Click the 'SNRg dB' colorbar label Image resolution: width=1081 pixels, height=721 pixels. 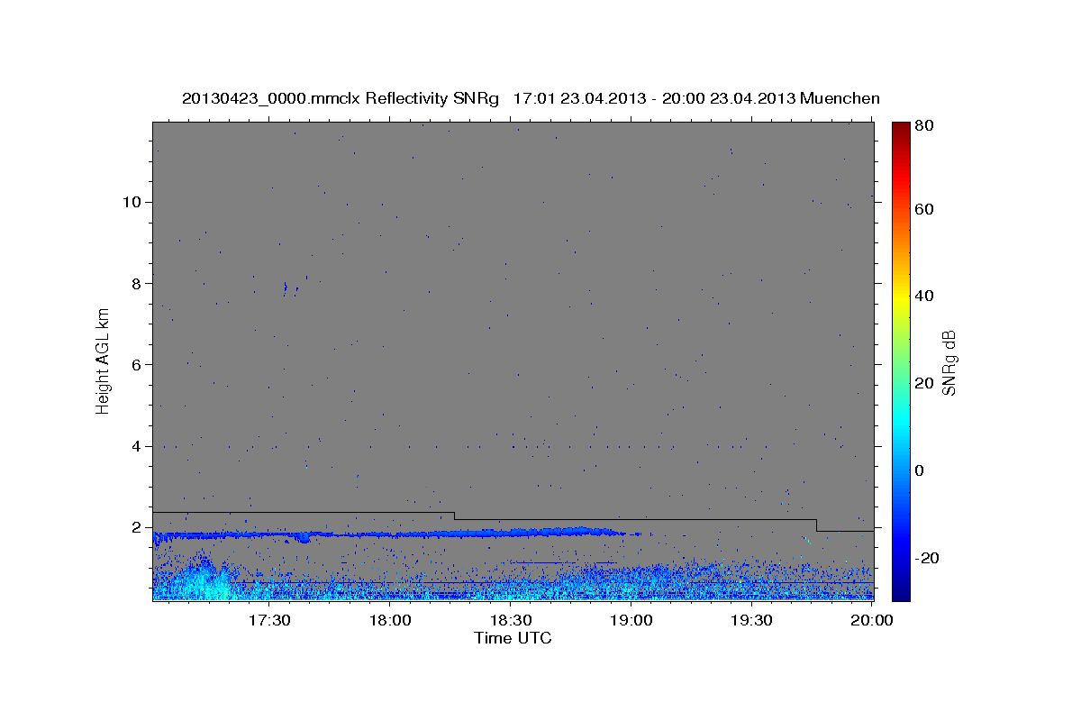click(x=949, y=362)
